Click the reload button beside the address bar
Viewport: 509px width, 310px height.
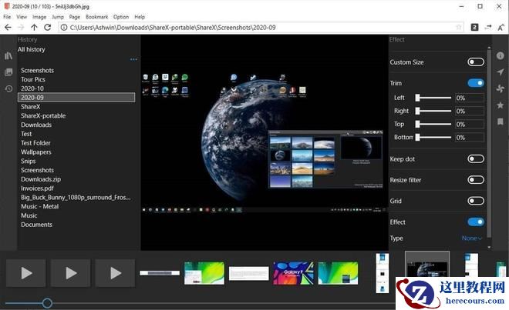click(48, 27)
